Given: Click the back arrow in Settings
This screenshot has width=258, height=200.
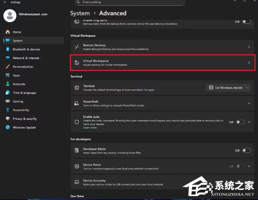Looking at the screenshot, I should (x=5, y=2).
